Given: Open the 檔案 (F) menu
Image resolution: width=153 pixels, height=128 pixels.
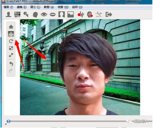Looking at the screenshot, I should click(x=8, y=7).
